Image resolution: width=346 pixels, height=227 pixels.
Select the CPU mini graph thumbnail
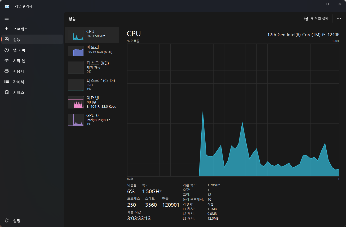[76, 35]
